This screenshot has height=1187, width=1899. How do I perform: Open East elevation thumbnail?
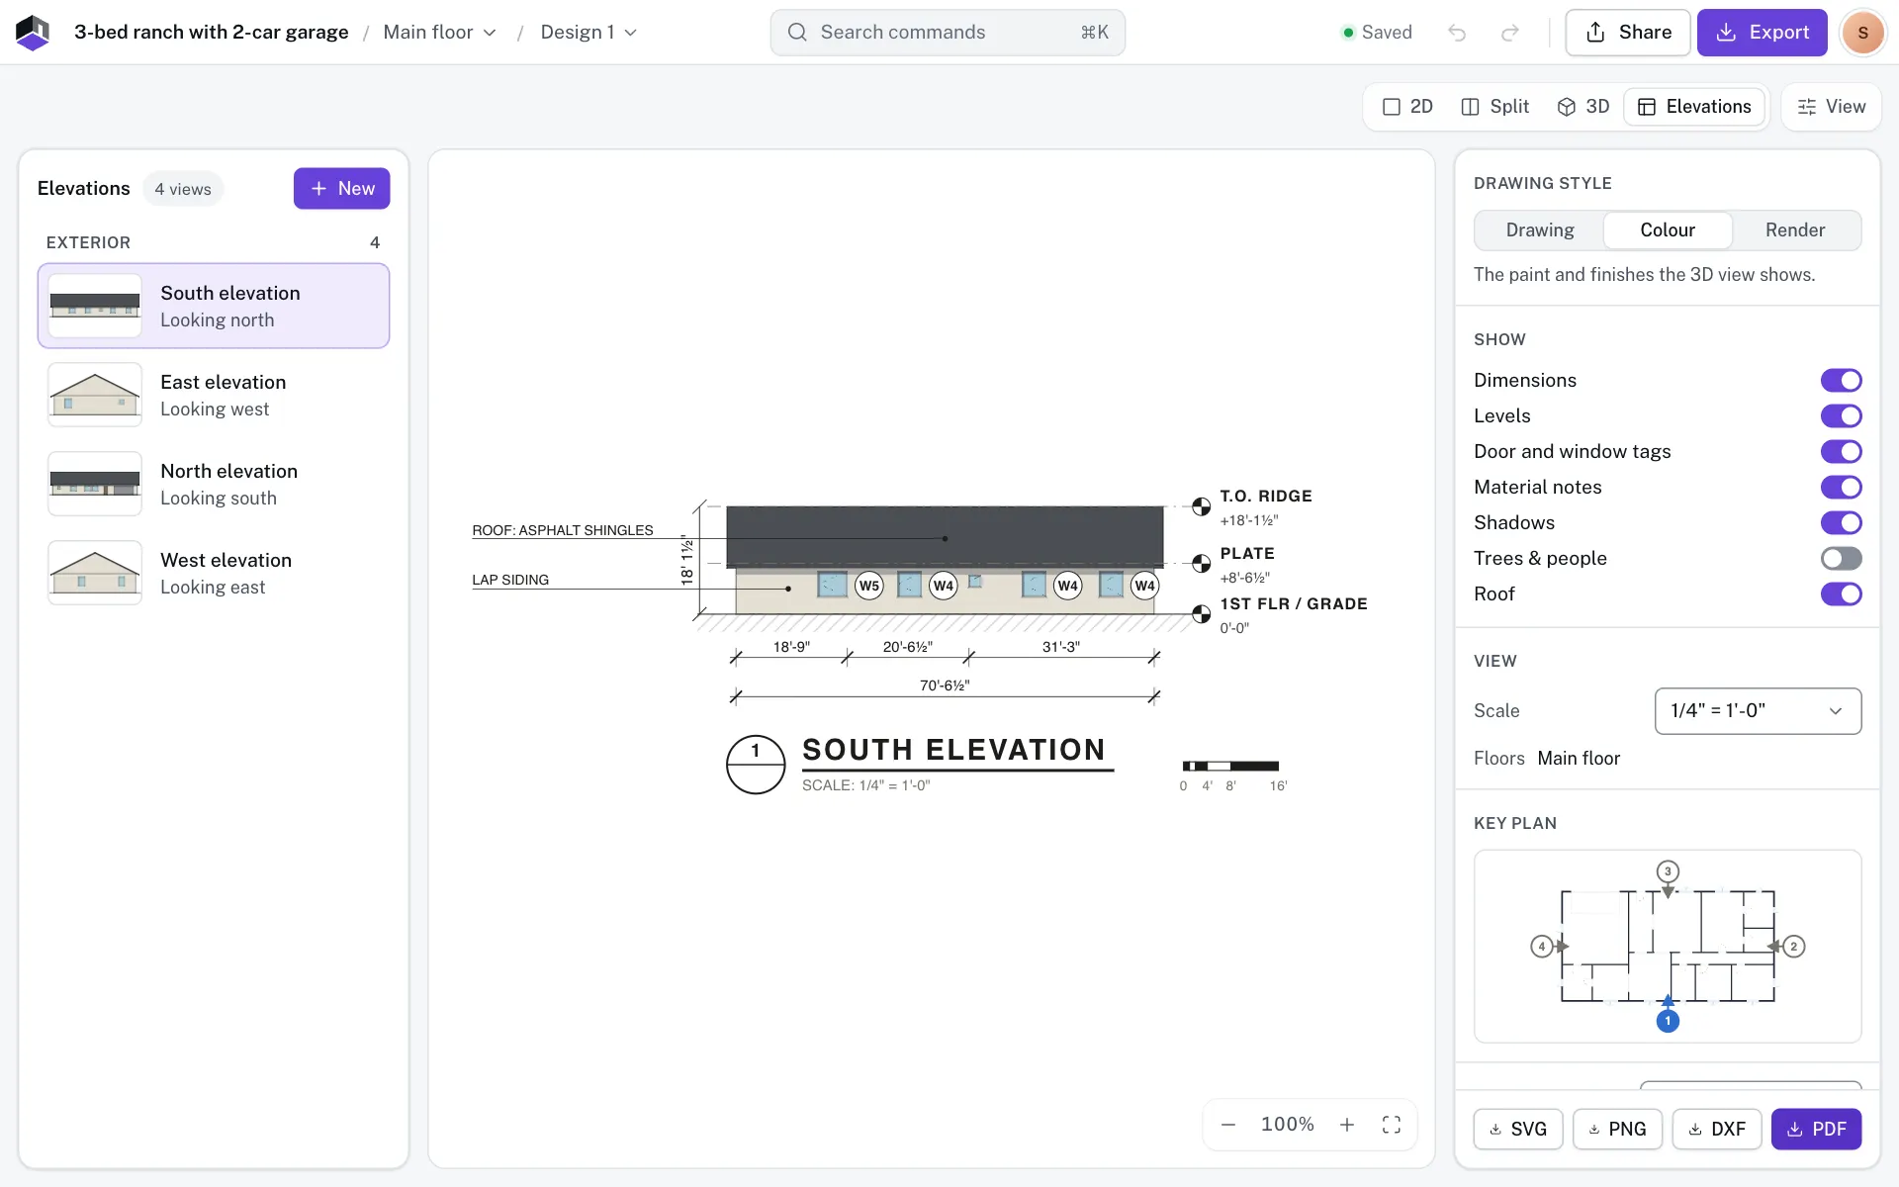tap(95, 395)
